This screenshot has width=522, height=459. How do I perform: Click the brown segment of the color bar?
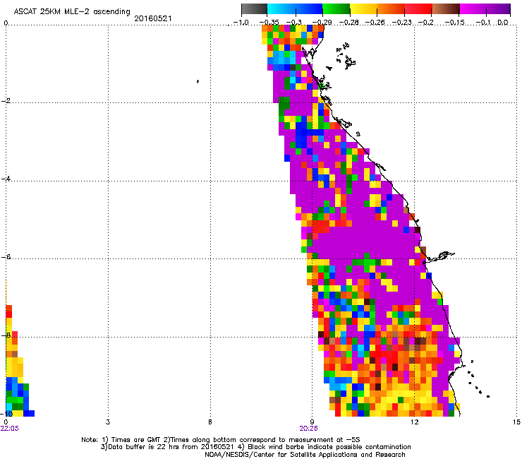point(445,9)
